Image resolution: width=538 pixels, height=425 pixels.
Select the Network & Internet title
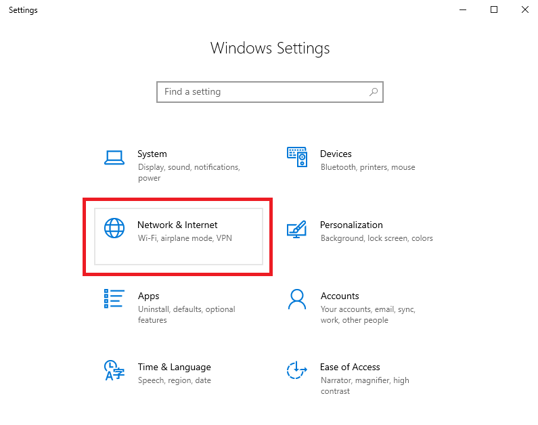click(x=177, y=225)
